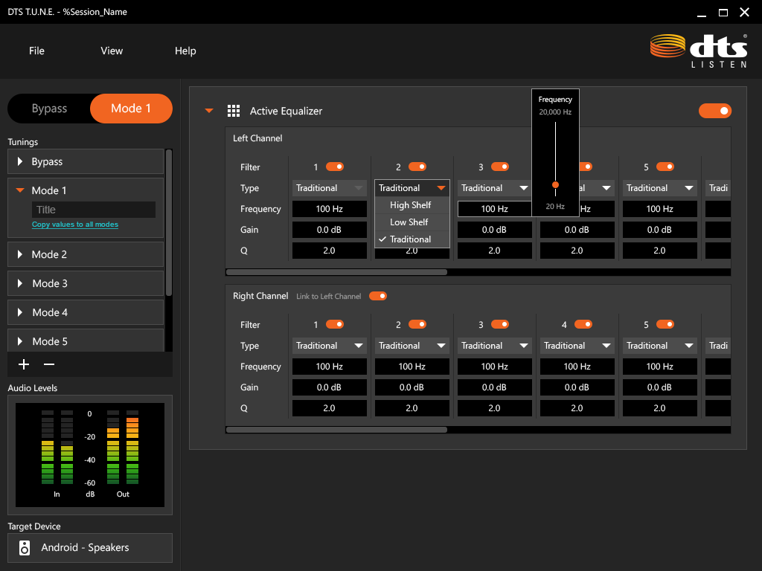762x571 pixels.
Task: Disable Left Channel filter 5
Action: point(665,167)
